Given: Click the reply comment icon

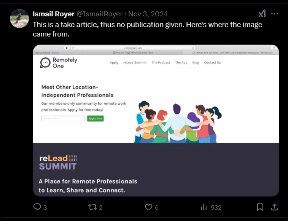Looking at the screenshot, I should [x=37, y=207].
